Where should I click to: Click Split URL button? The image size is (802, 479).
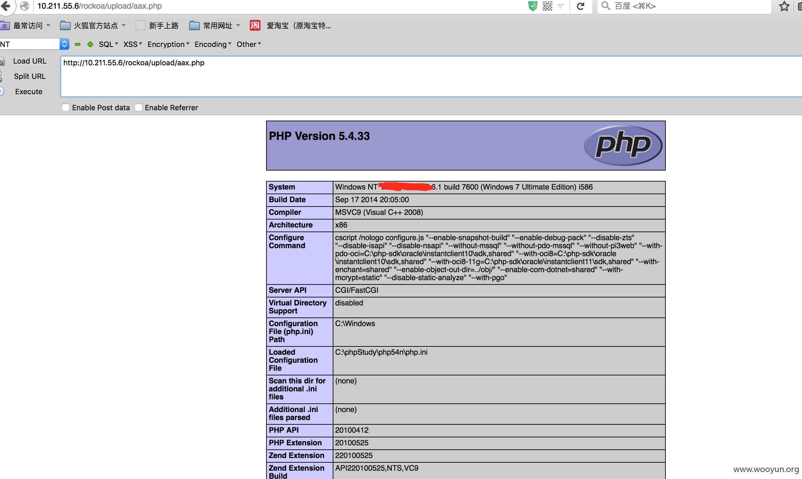pyautogui.click(x=30, y=76)
